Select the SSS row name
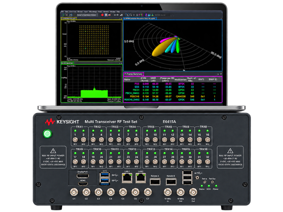 pyautogui.click(x=137, y=87)
